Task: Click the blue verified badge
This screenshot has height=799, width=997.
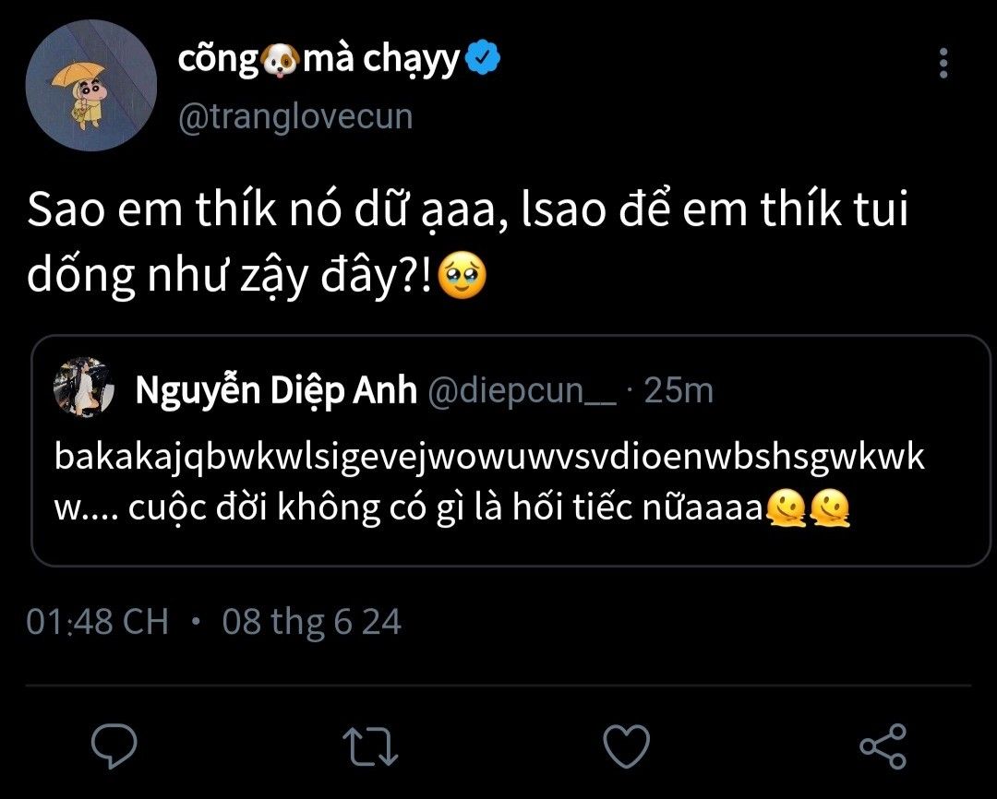Action: tap(484, 59)
